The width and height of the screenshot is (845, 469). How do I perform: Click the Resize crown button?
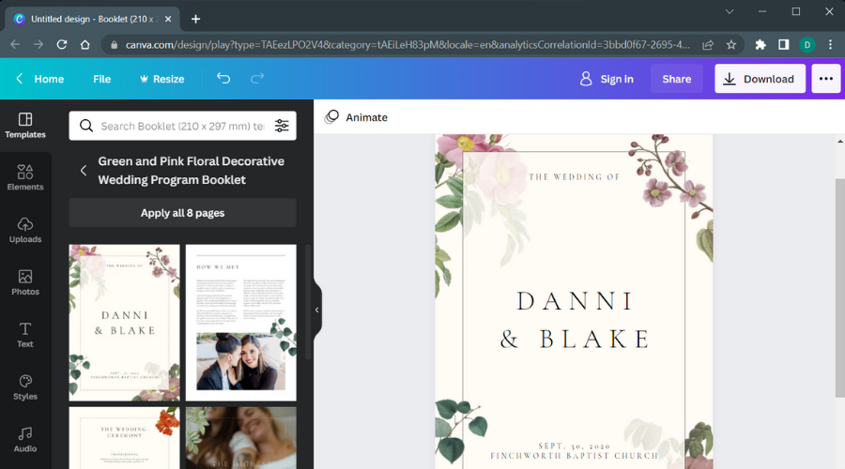click(161, 79)
